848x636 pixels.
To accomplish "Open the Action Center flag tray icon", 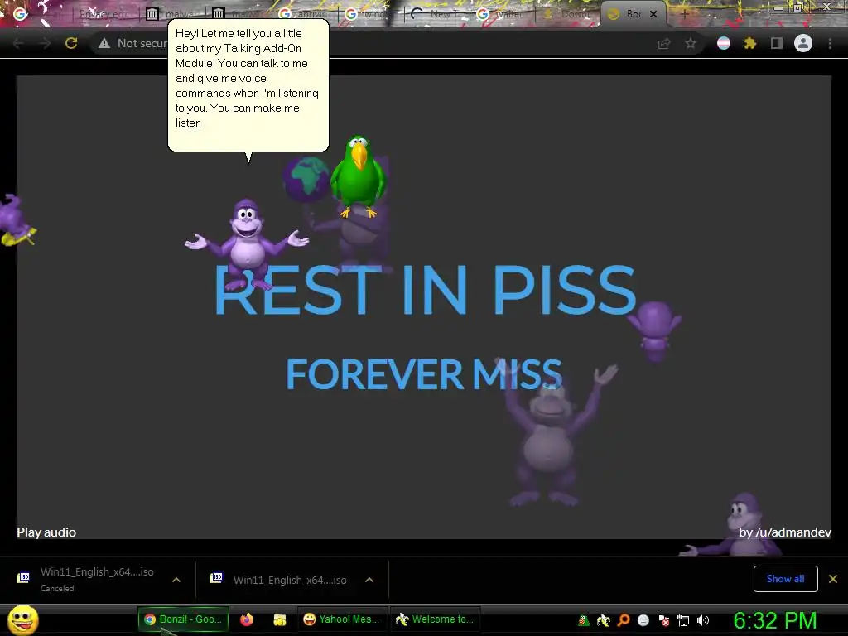I will tap(663, 620).
